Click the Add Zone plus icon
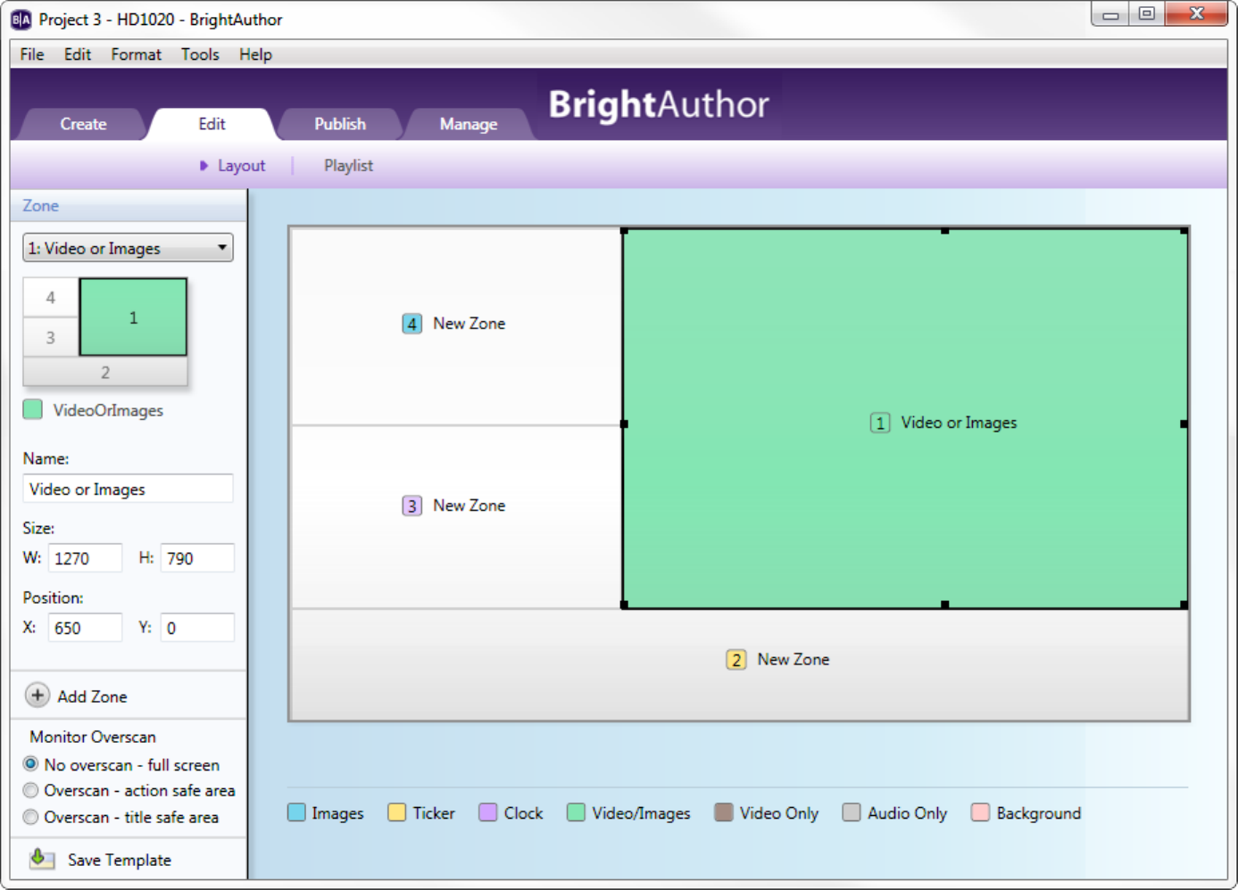Image resolution: width=1238 pixels, height=890 pixels. (x=37, y=696)
